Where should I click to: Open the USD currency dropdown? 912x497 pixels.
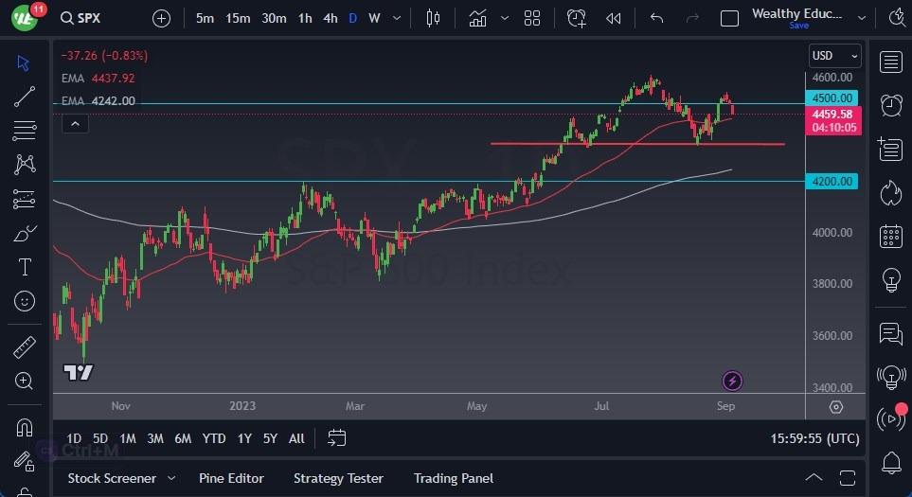[834, 56]
